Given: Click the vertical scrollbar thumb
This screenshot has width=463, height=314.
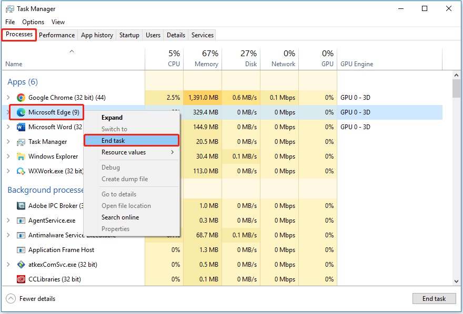Looking at the screenshot, I should 456,88.
